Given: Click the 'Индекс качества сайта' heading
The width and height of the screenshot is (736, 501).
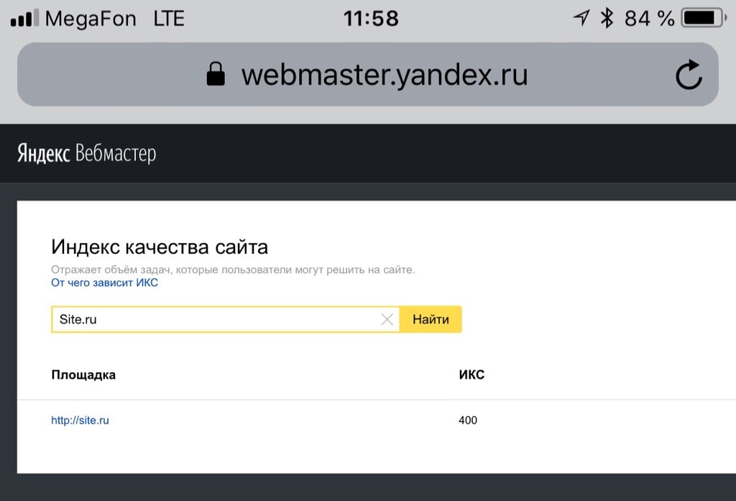Looking at the screenshot, I should (160, 248).
